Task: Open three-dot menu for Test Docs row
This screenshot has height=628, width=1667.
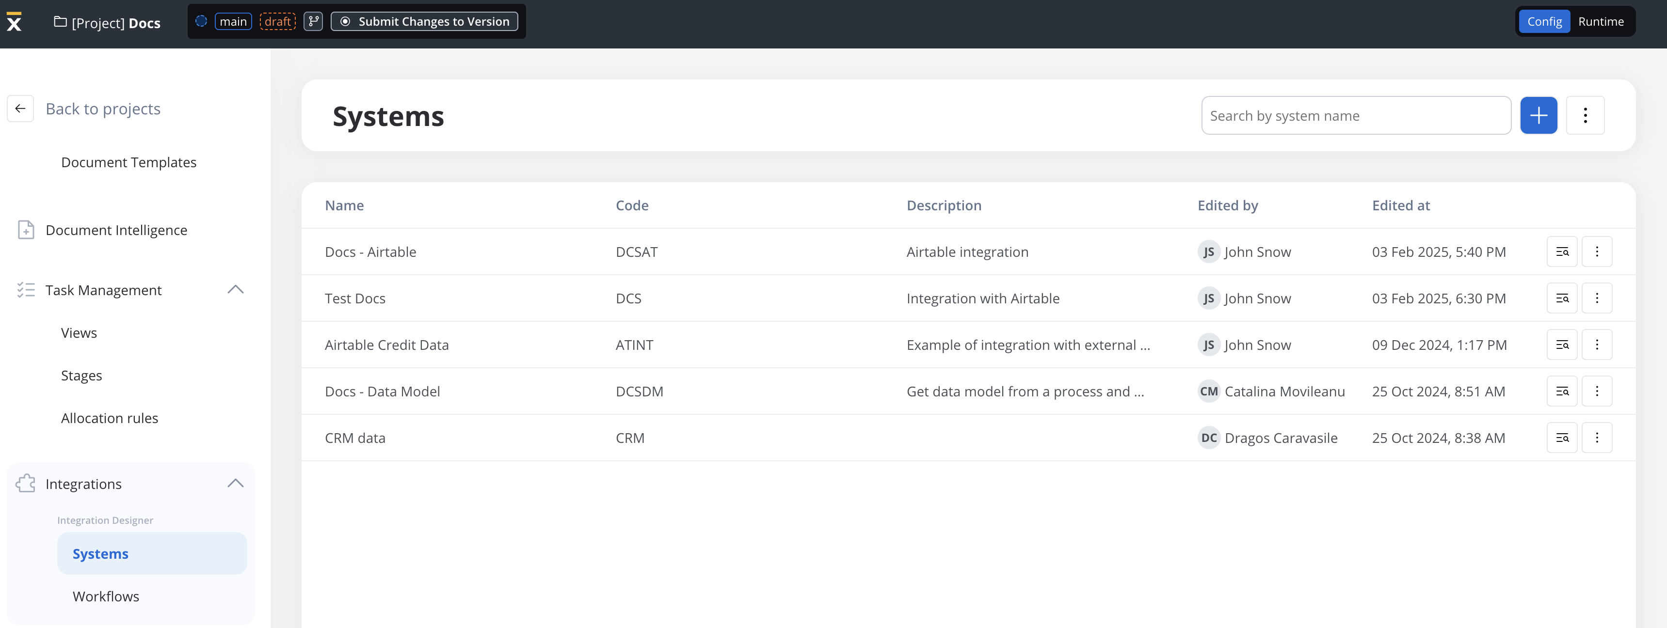Action: coord(1597,298)
